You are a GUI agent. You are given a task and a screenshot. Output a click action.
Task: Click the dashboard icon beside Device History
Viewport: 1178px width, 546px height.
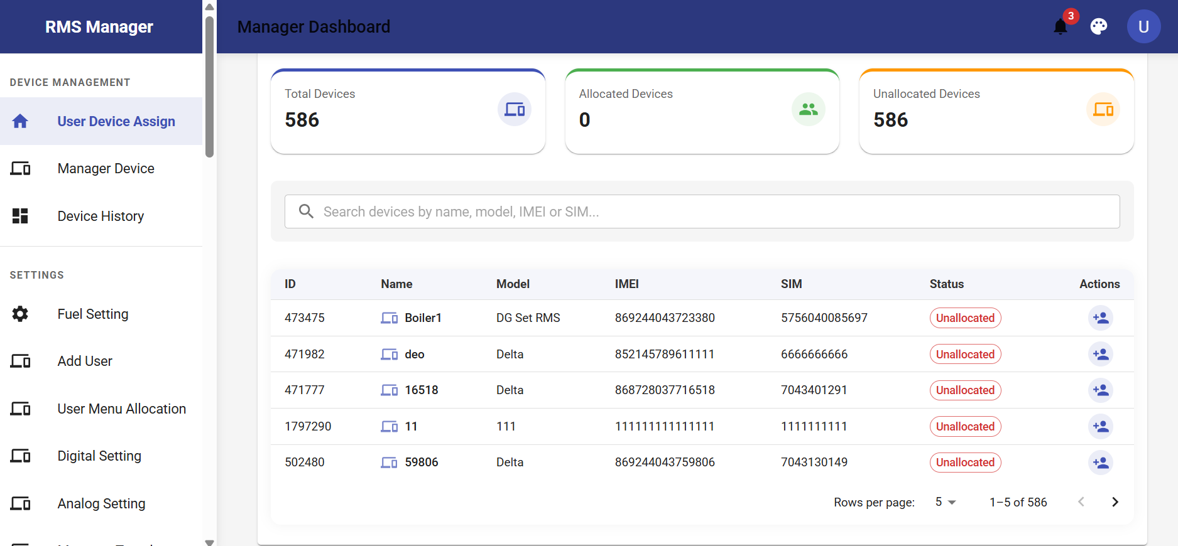20,216
